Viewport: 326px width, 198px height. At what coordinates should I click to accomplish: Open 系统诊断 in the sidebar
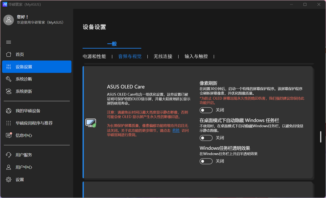pyautogui.click(x=37, y=79)
